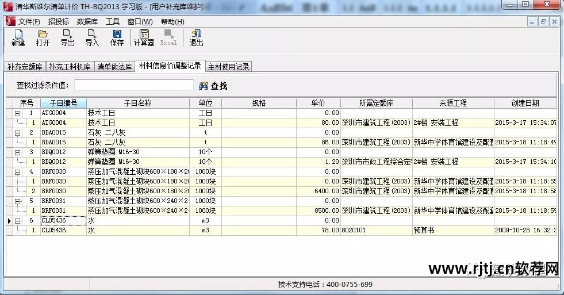564x295 pixels.
Task: Open the 招投标 menu
Action: tap(59, 22)
